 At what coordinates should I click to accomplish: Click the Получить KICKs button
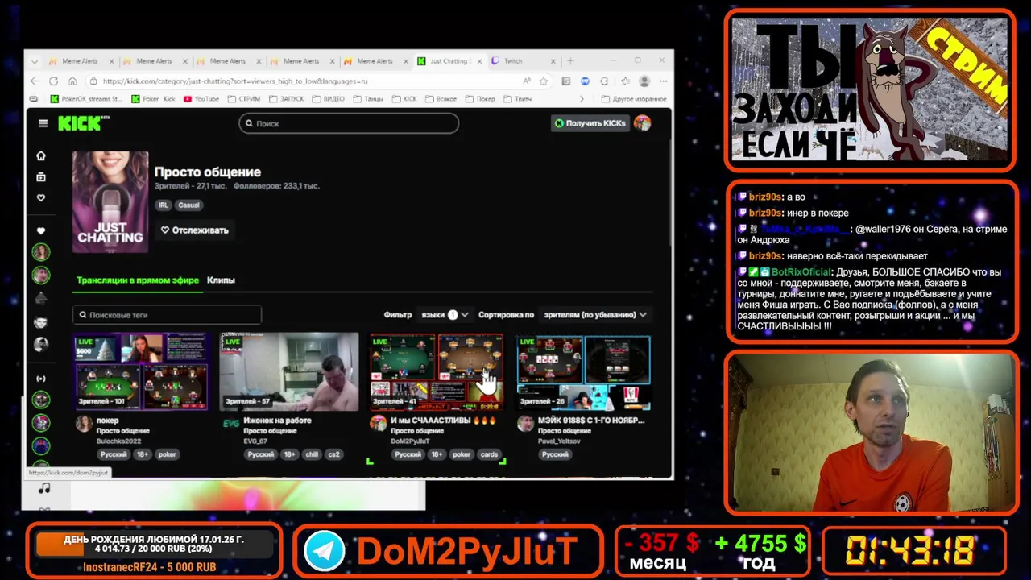point(590,123)
